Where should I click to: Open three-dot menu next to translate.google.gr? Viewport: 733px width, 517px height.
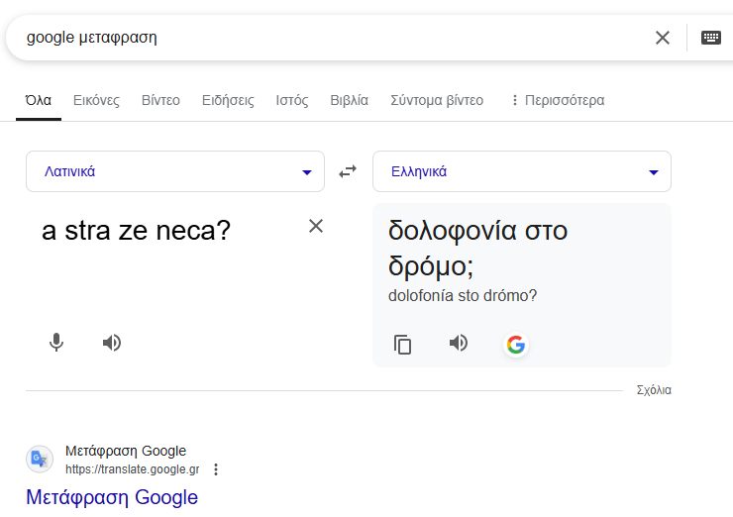(216, 469)
